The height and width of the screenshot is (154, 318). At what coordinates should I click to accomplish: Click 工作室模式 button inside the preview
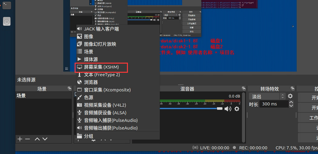tap(192, 24)
